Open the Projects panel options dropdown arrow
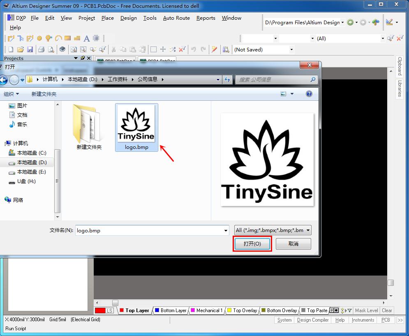Viewport: 409px width, 336px height. coord(76,58)
